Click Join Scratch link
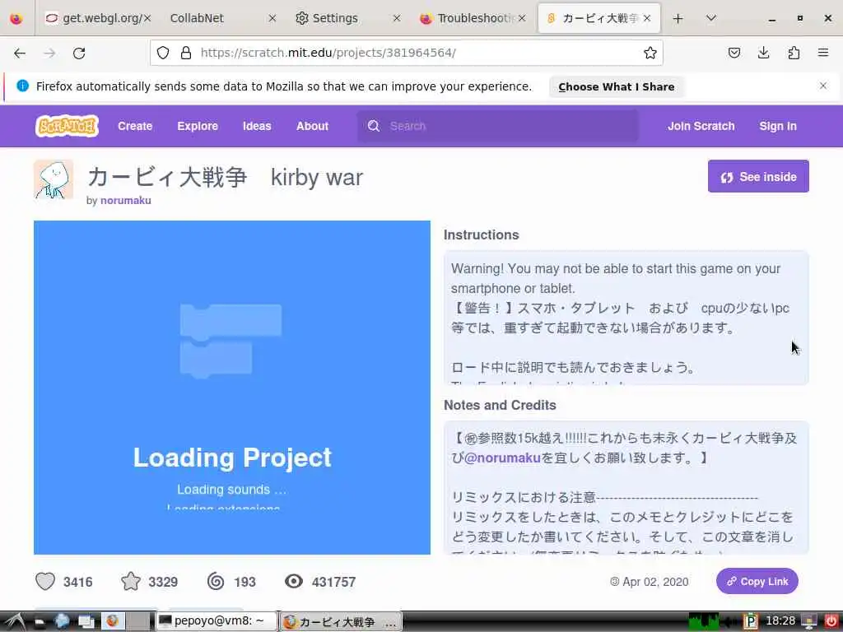The width and height of the screenshot is (843, 632). [x=701, y=126]
